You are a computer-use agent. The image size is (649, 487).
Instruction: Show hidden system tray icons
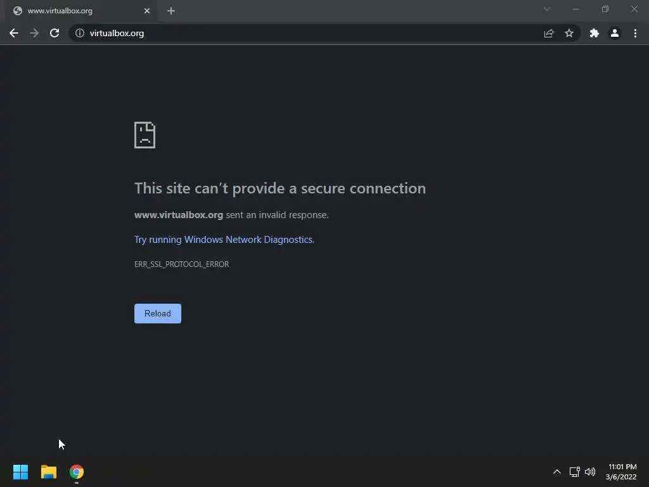(x=556, y=472)
